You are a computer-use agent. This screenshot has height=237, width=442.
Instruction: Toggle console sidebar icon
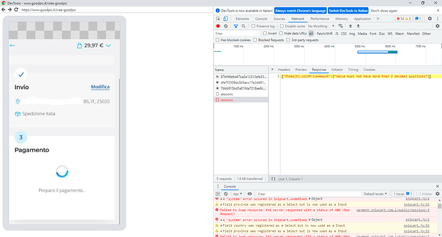[218, 194]
